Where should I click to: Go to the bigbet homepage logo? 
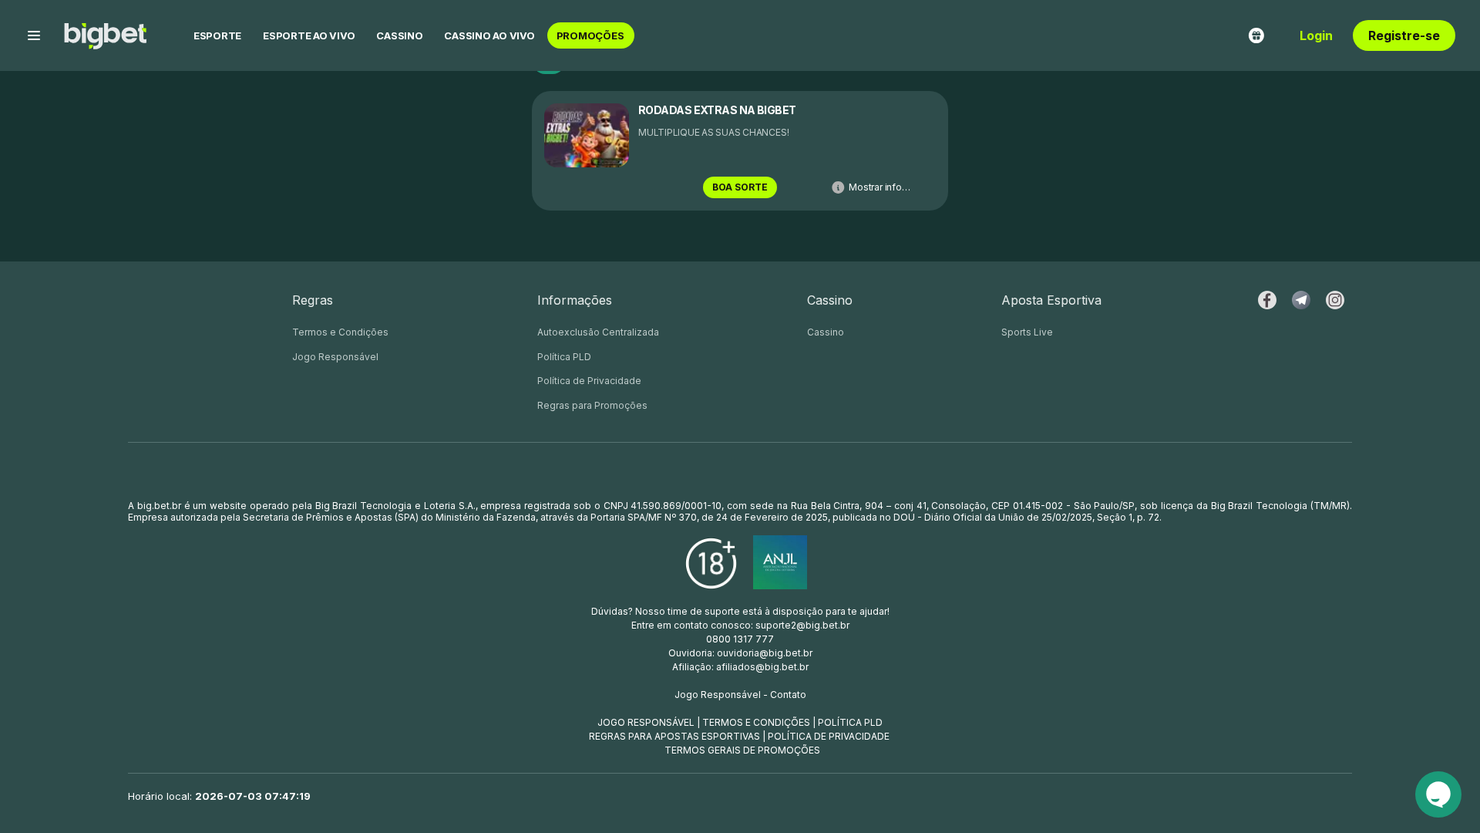(x=105, y=35)
